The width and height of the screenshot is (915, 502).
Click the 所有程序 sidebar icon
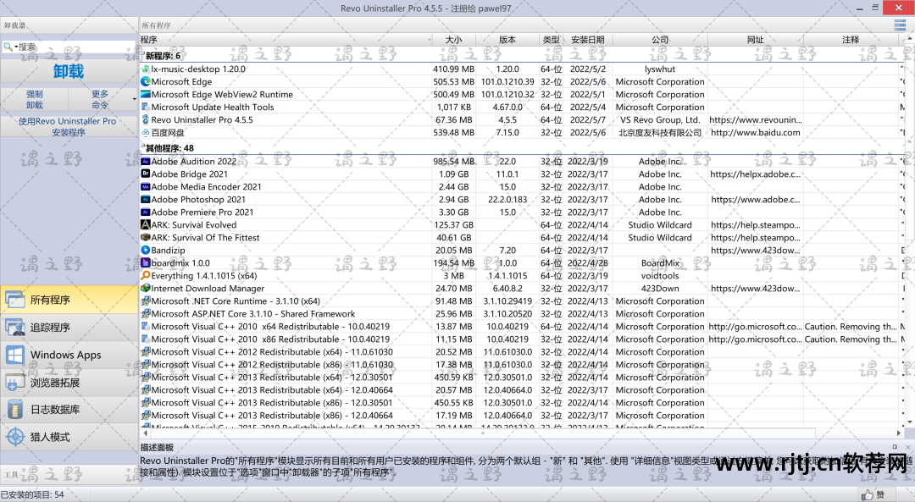15,300
